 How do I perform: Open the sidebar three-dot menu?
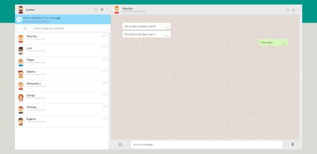(x=107, y=10)
